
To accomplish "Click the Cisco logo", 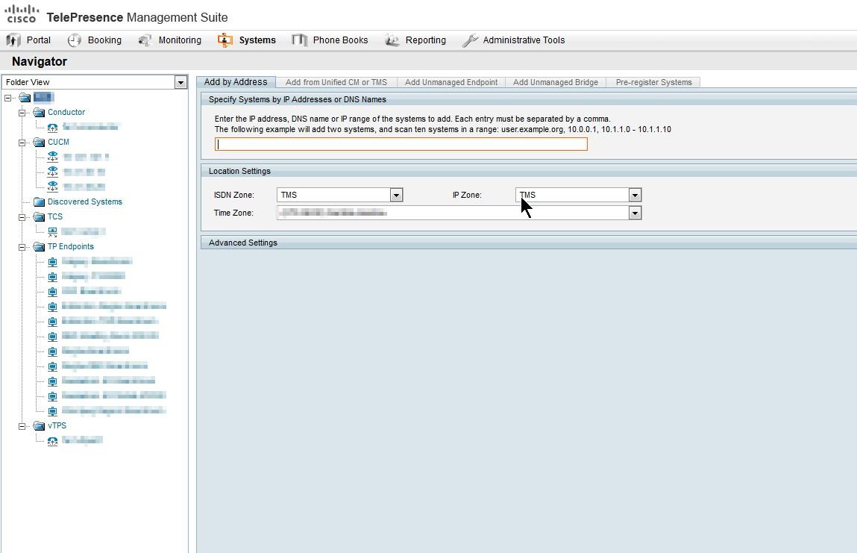I will tap(22, 14).
